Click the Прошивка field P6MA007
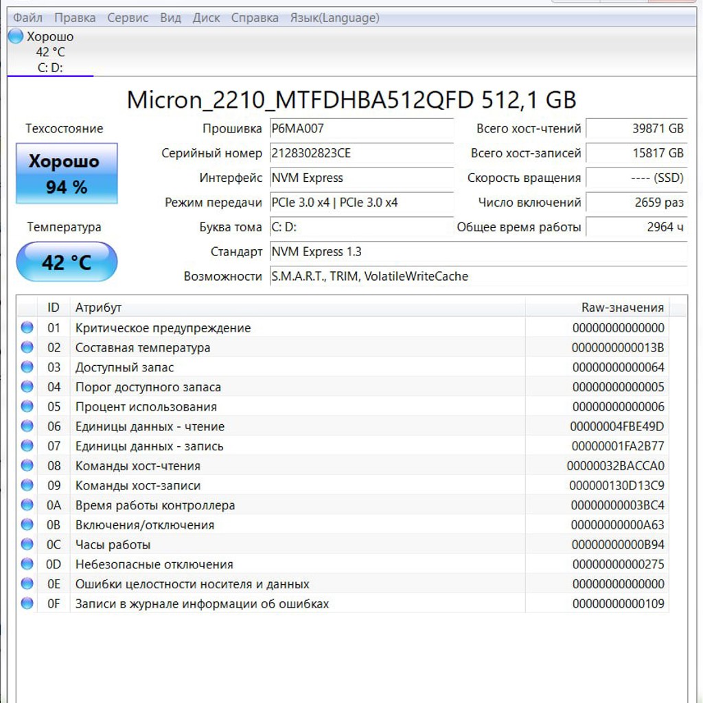The height and width of the screenshot is (703, 703). point(361,128)
